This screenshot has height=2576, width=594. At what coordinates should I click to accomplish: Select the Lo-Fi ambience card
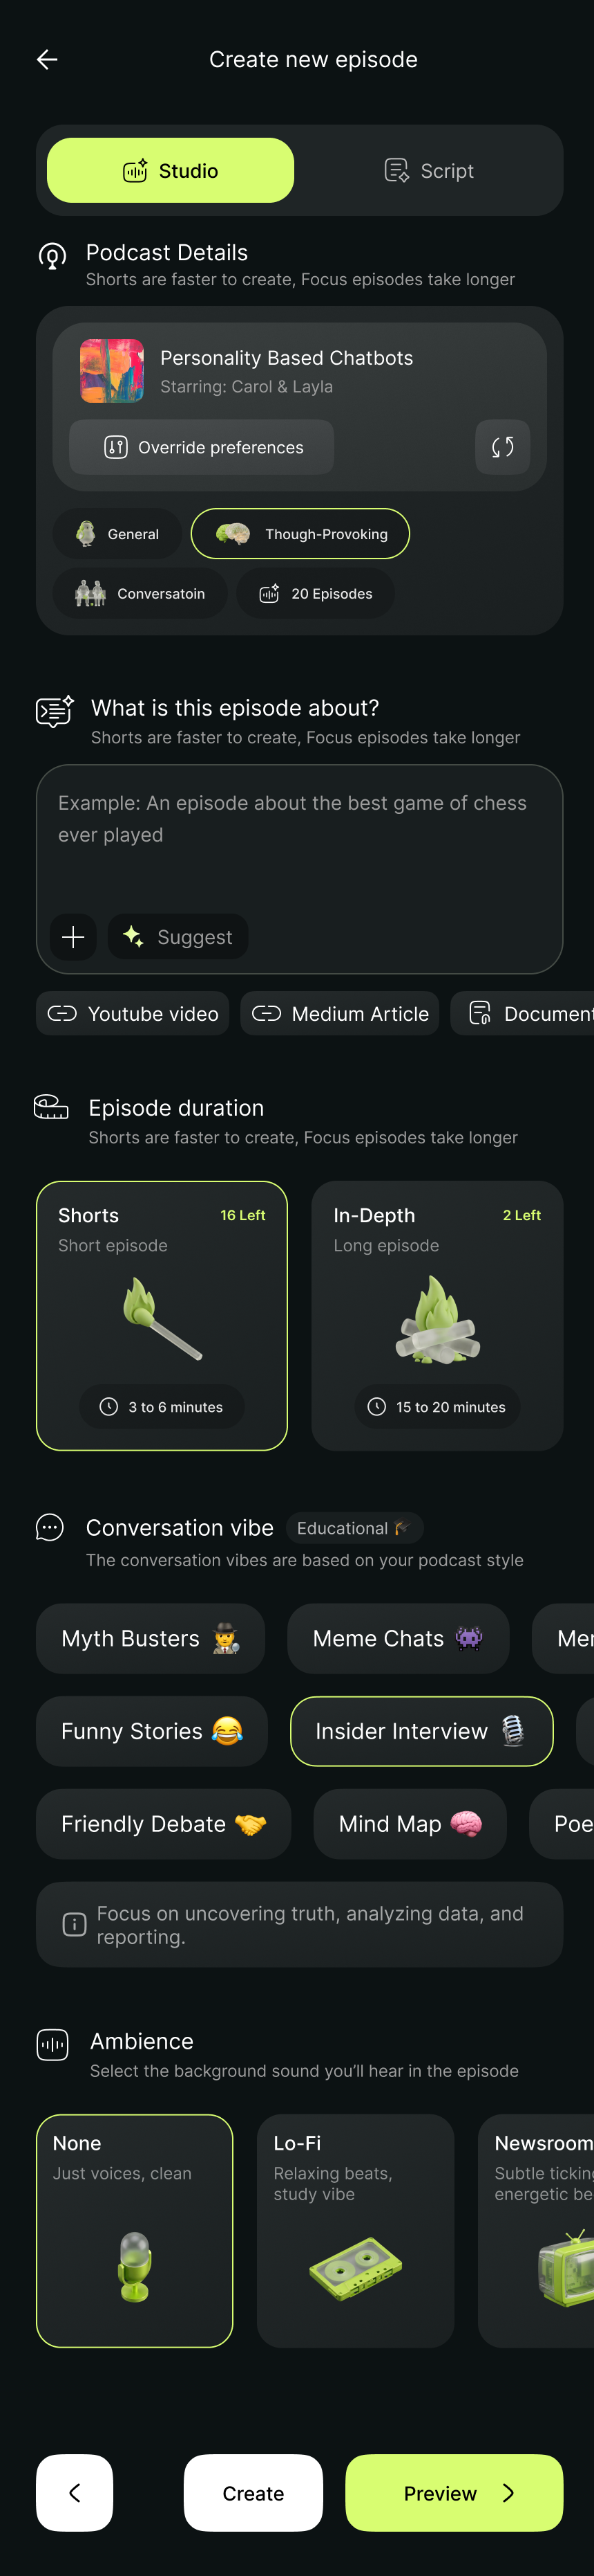[356, 2230]
